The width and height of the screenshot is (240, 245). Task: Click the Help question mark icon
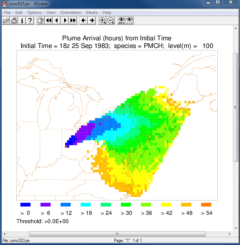[30, 21]
